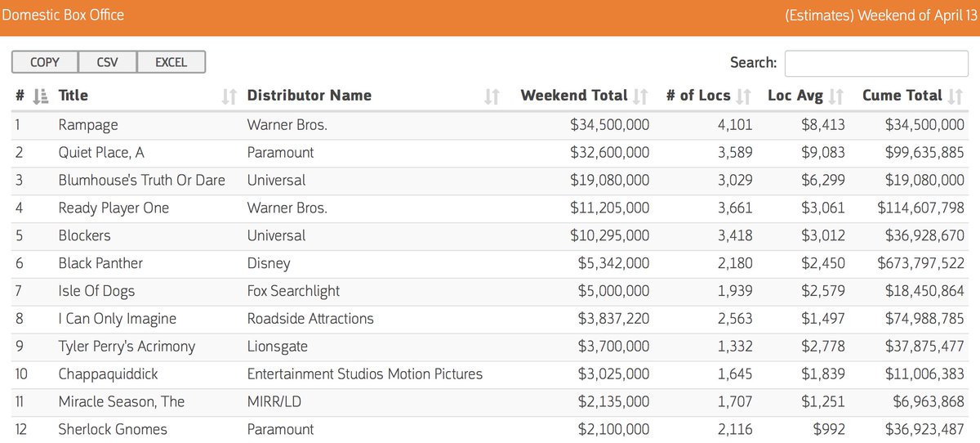Image resolution: width=980 pixels, height=443 pixels.
Task: Select Sherlock Gnomes title cell
Action: pyautogui.click(x=113, y=429)
